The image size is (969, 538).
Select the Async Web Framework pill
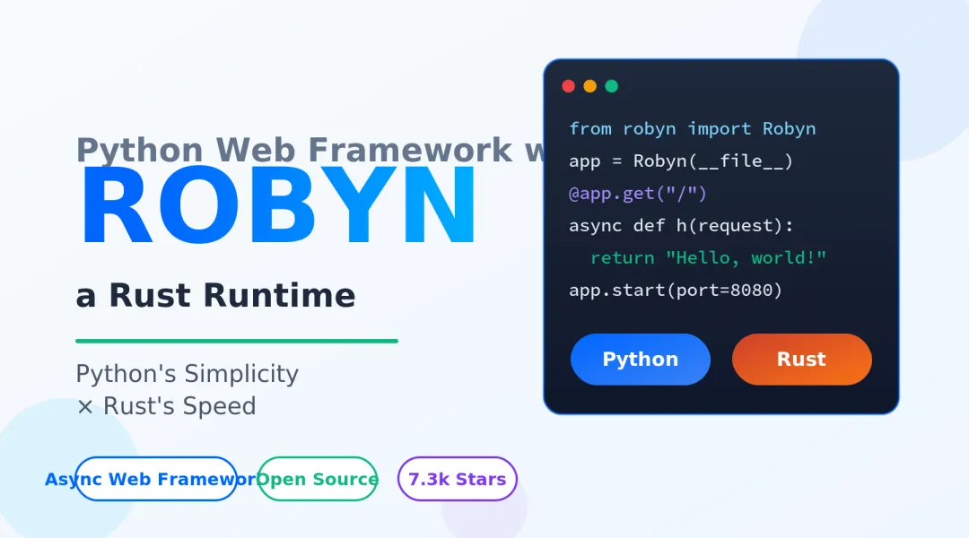point(156,479)
